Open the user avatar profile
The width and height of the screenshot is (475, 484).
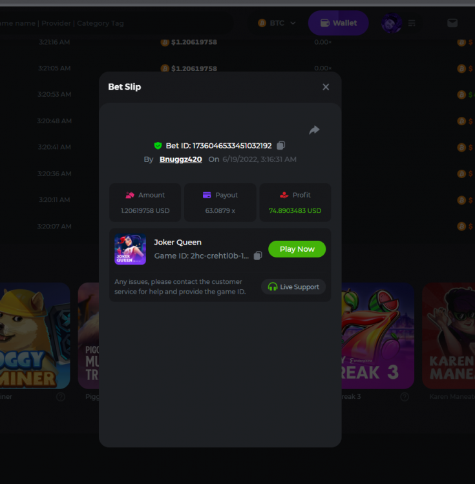point(391,23)
